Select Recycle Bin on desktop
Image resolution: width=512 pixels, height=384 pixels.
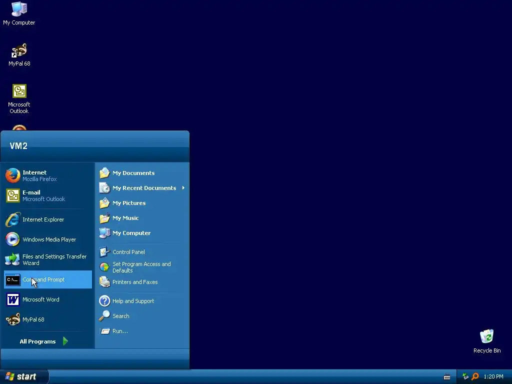(x=487, y=341)
